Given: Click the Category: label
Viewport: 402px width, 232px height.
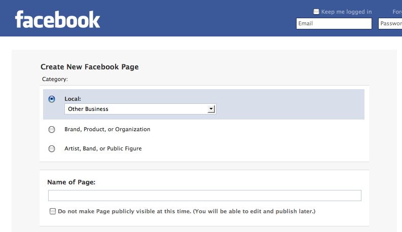Looking at the screenshot, I should coord(54,79).
